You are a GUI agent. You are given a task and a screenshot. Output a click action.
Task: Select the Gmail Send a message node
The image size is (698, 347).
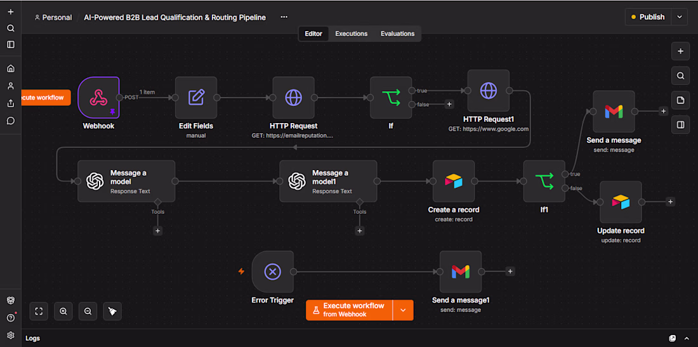point(614,111)
